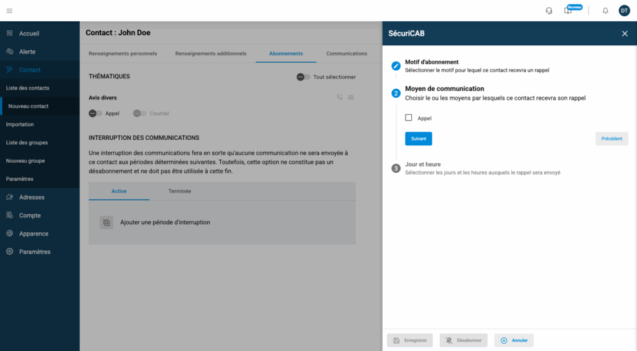Select the Terminée interruption tab
This screenshot has width=637, height=351.
pos(180,191)
